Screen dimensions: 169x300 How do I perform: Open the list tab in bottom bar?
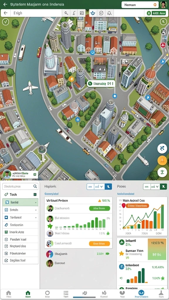(x=66, y=294)
